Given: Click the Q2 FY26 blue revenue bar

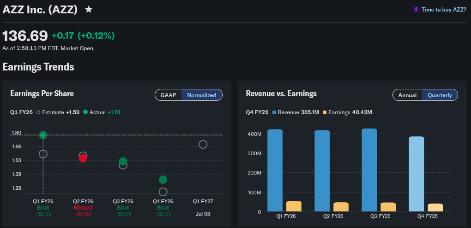Looking at the screenshot, I should pos(322,171).
